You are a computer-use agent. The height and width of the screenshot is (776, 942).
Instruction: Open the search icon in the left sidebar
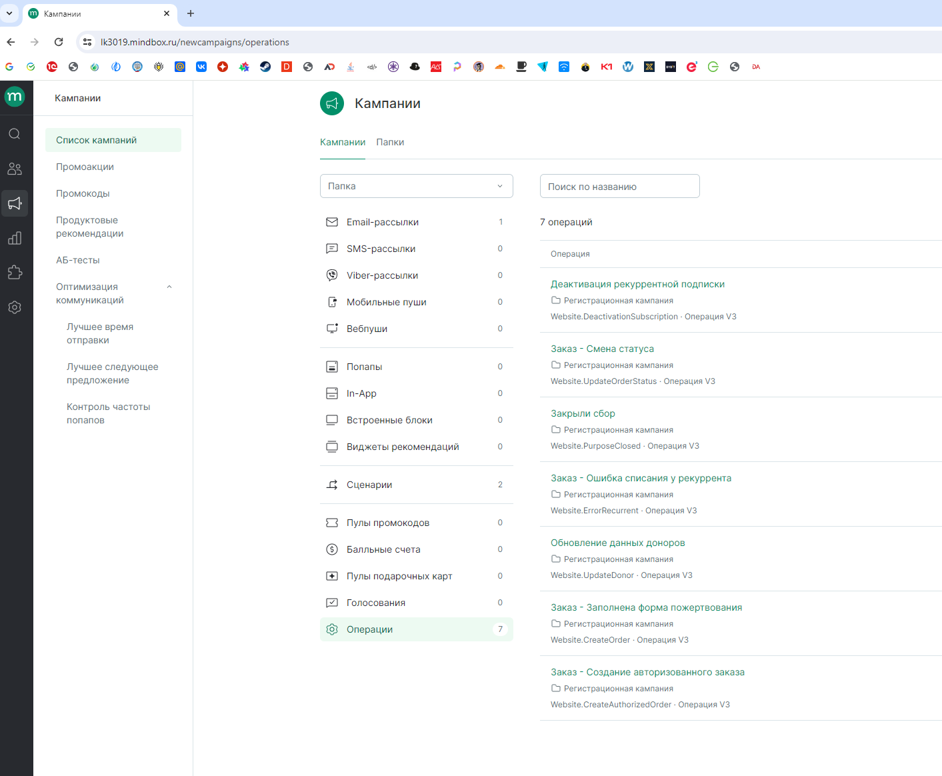click(x=15, y=134)
